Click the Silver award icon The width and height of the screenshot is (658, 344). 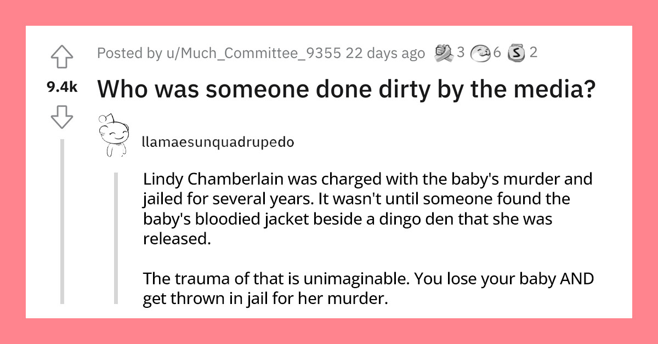(515, 53)
